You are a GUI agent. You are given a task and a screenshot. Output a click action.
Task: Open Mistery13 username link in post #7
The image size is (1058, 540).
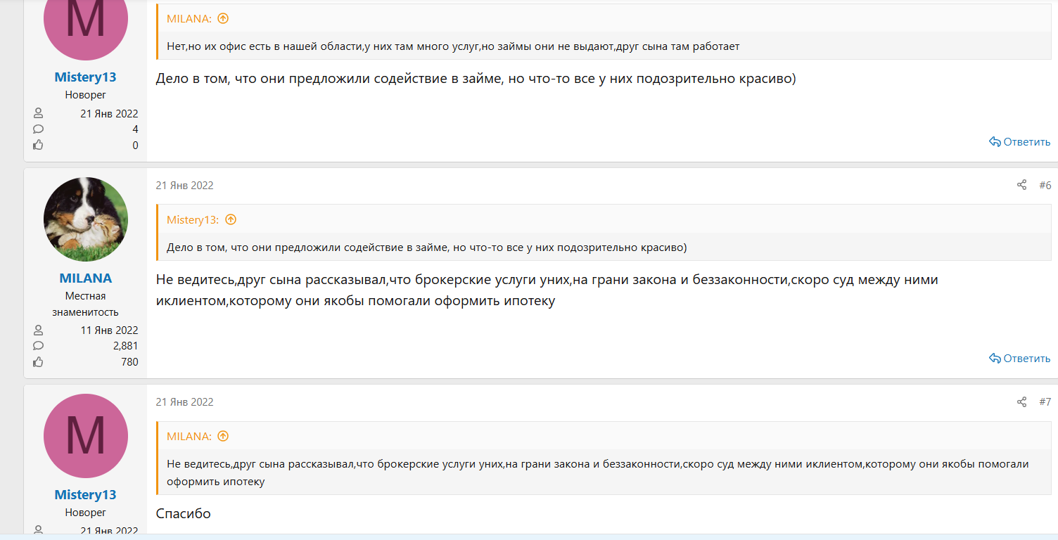pos(86,494)
